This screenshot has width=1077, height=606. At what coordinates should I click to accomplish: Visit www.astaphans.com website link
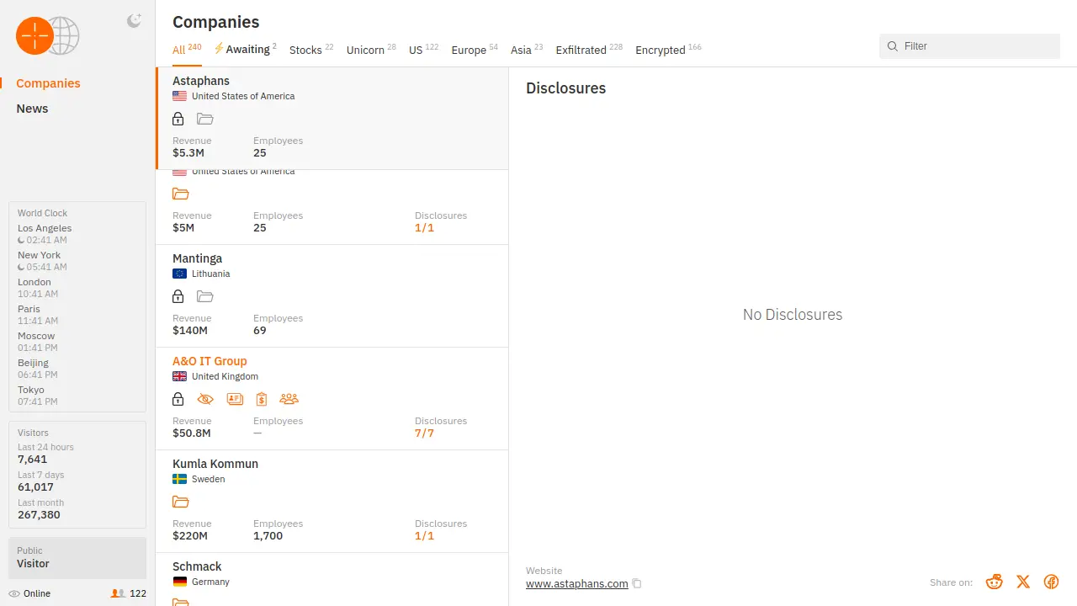[x=576, y=584]
